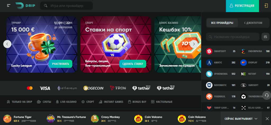Click the Сделать ставку button
This screenshot has height=125, width=271.
point(133,64)
